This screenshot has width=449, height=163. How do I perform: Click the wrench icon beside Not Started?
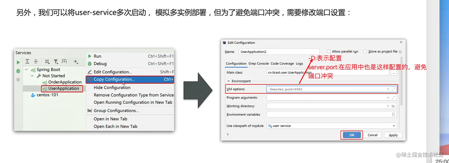39,76
